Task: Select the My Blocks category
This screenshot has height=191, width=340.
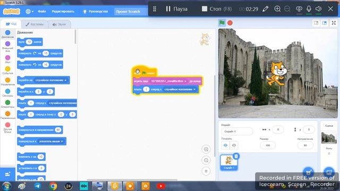Action: click(x=7, y=127)
